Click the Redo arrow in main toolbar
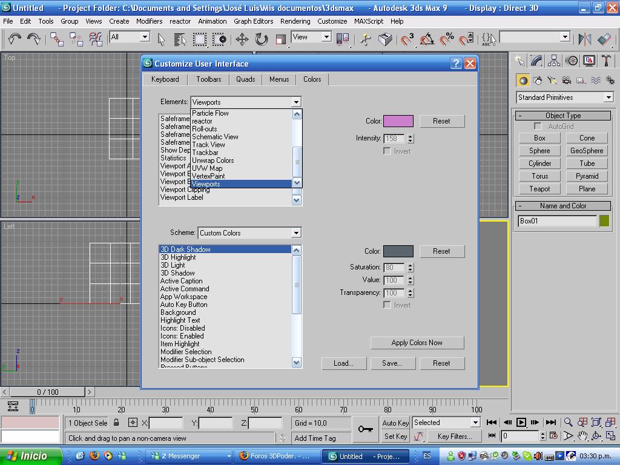 34,39
